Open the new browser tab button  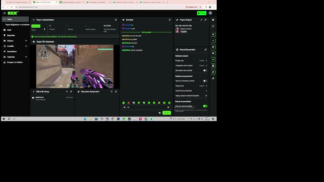pos(167,2)
